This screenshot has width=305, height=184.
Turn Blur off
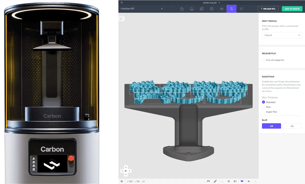coord(271,126)
